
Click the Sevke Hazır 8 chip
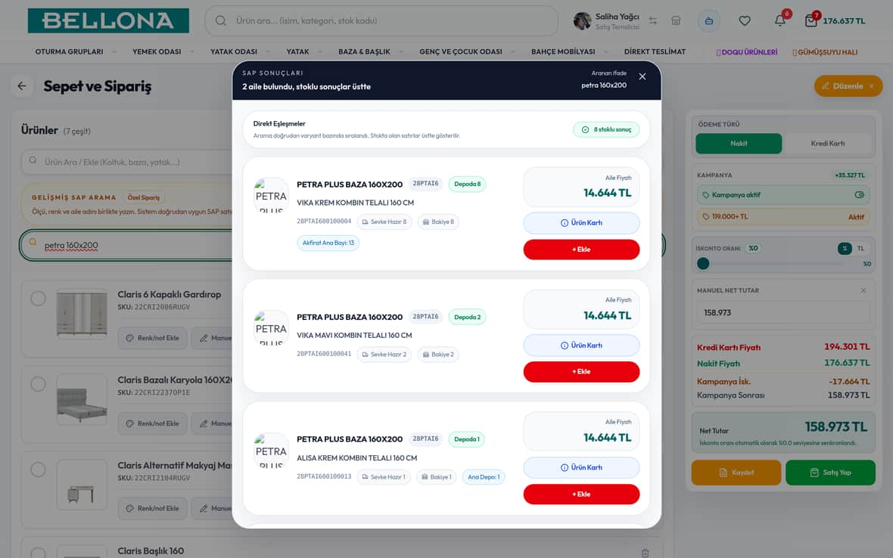point(384,222)
